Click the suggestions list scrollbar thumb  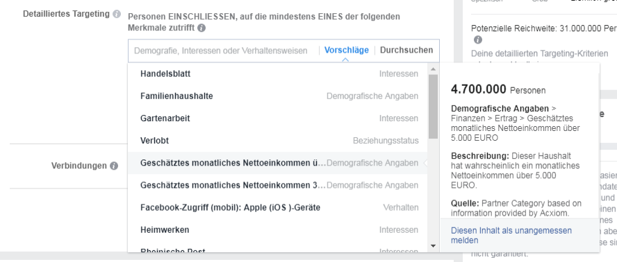pyautogui.click(x=434, y=107)
